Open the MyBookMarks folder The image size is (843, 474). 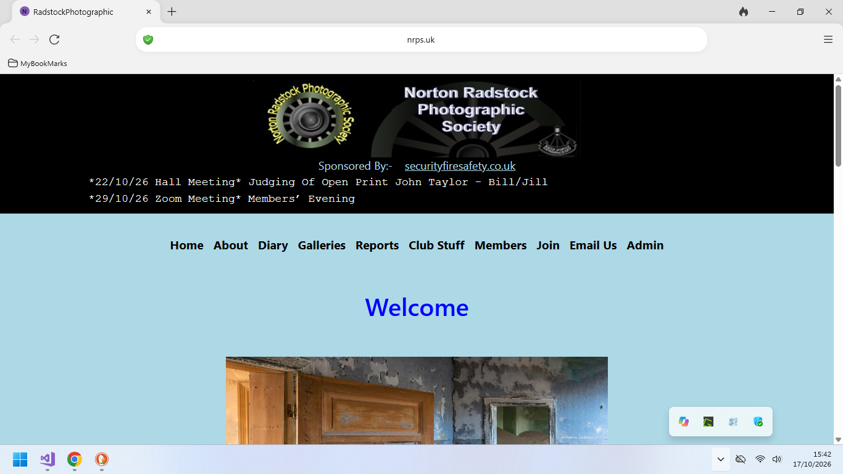tap(38, 63)
